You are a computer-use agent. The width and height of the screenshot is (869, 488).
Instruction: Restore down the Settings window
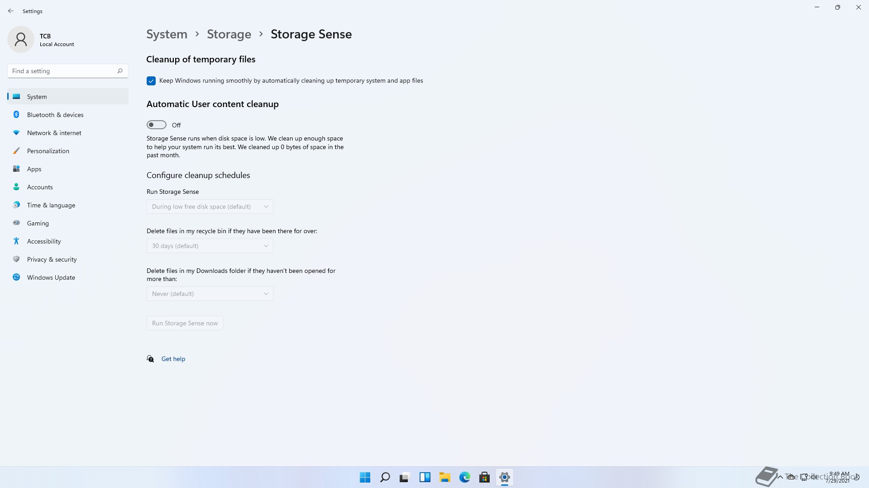838,7
